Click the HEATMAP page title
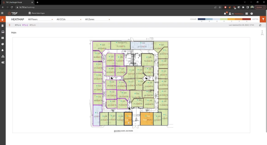Screen dimensions: 267x145 18,19
